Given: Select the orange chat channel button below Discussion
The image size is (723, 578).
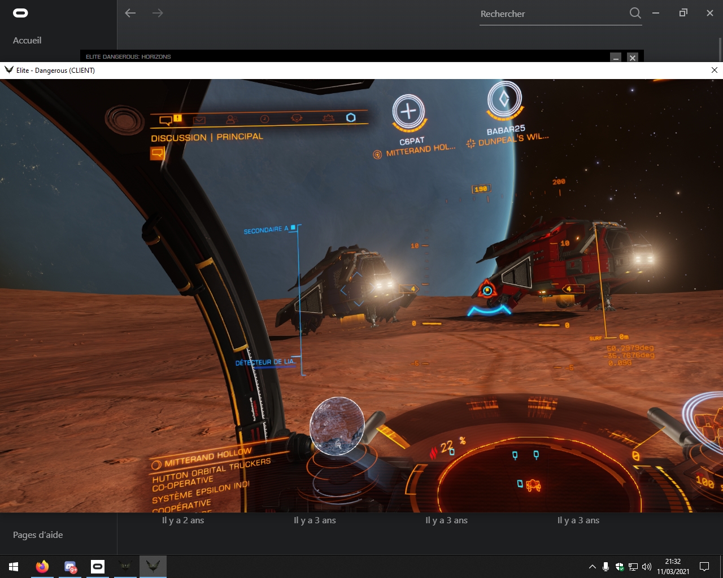Looking at the screenshot, I should click(x=157, y=152).
